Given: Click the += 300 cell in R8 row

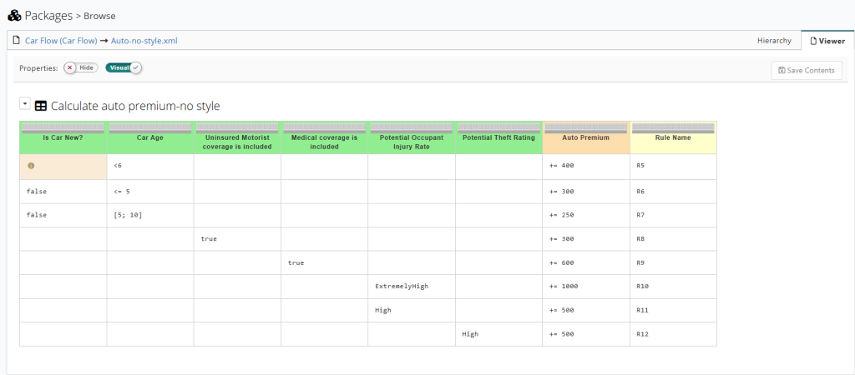Looking at the screenshot, I should tap(586, 239).
